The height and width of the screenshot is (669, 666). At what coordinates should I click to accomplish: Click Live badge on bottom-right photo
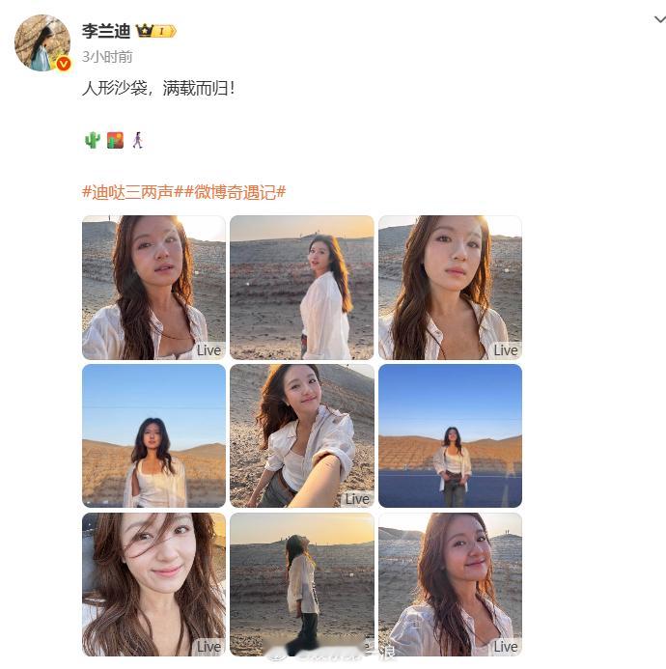click(x=506, y=647)
